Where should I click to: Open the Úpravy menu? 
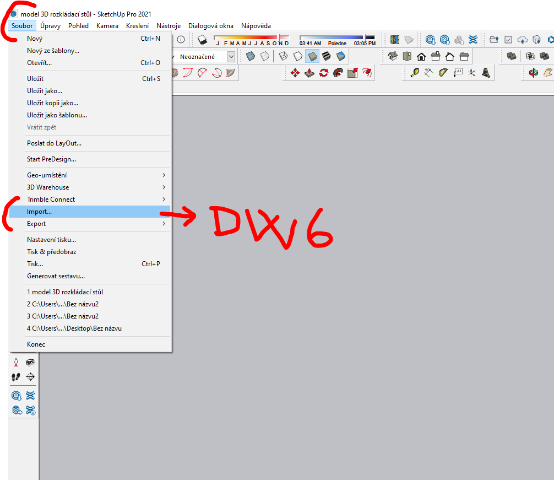[x=50, y=26]
